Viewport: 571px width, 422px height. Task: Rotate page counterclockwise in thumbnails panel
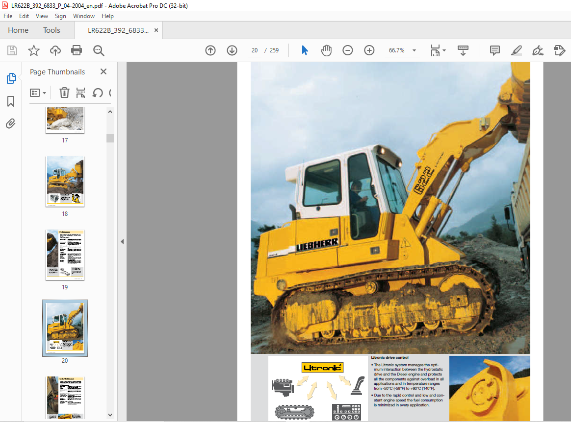click(x=97, y=93)
